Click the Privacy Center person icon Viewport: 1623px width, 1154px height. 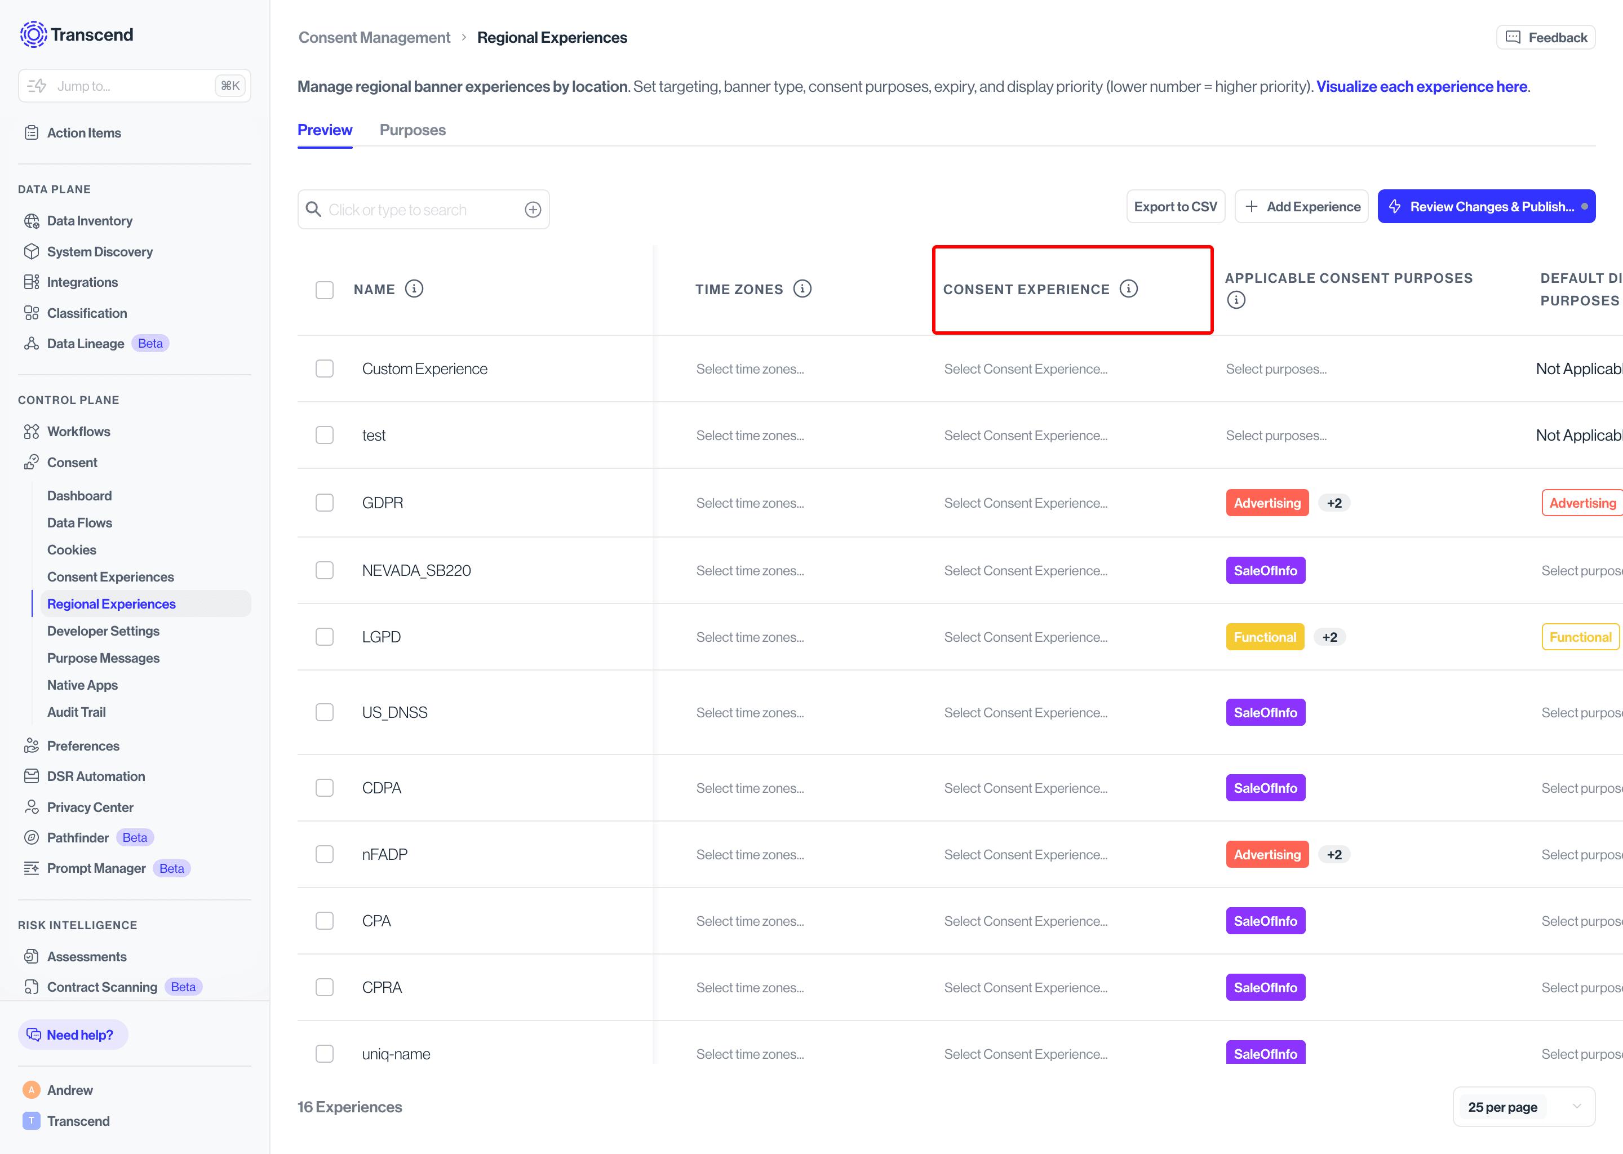(x=31, y=806)
